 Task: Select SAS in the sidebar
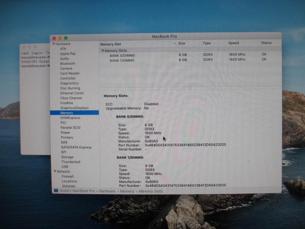[64, 142]
